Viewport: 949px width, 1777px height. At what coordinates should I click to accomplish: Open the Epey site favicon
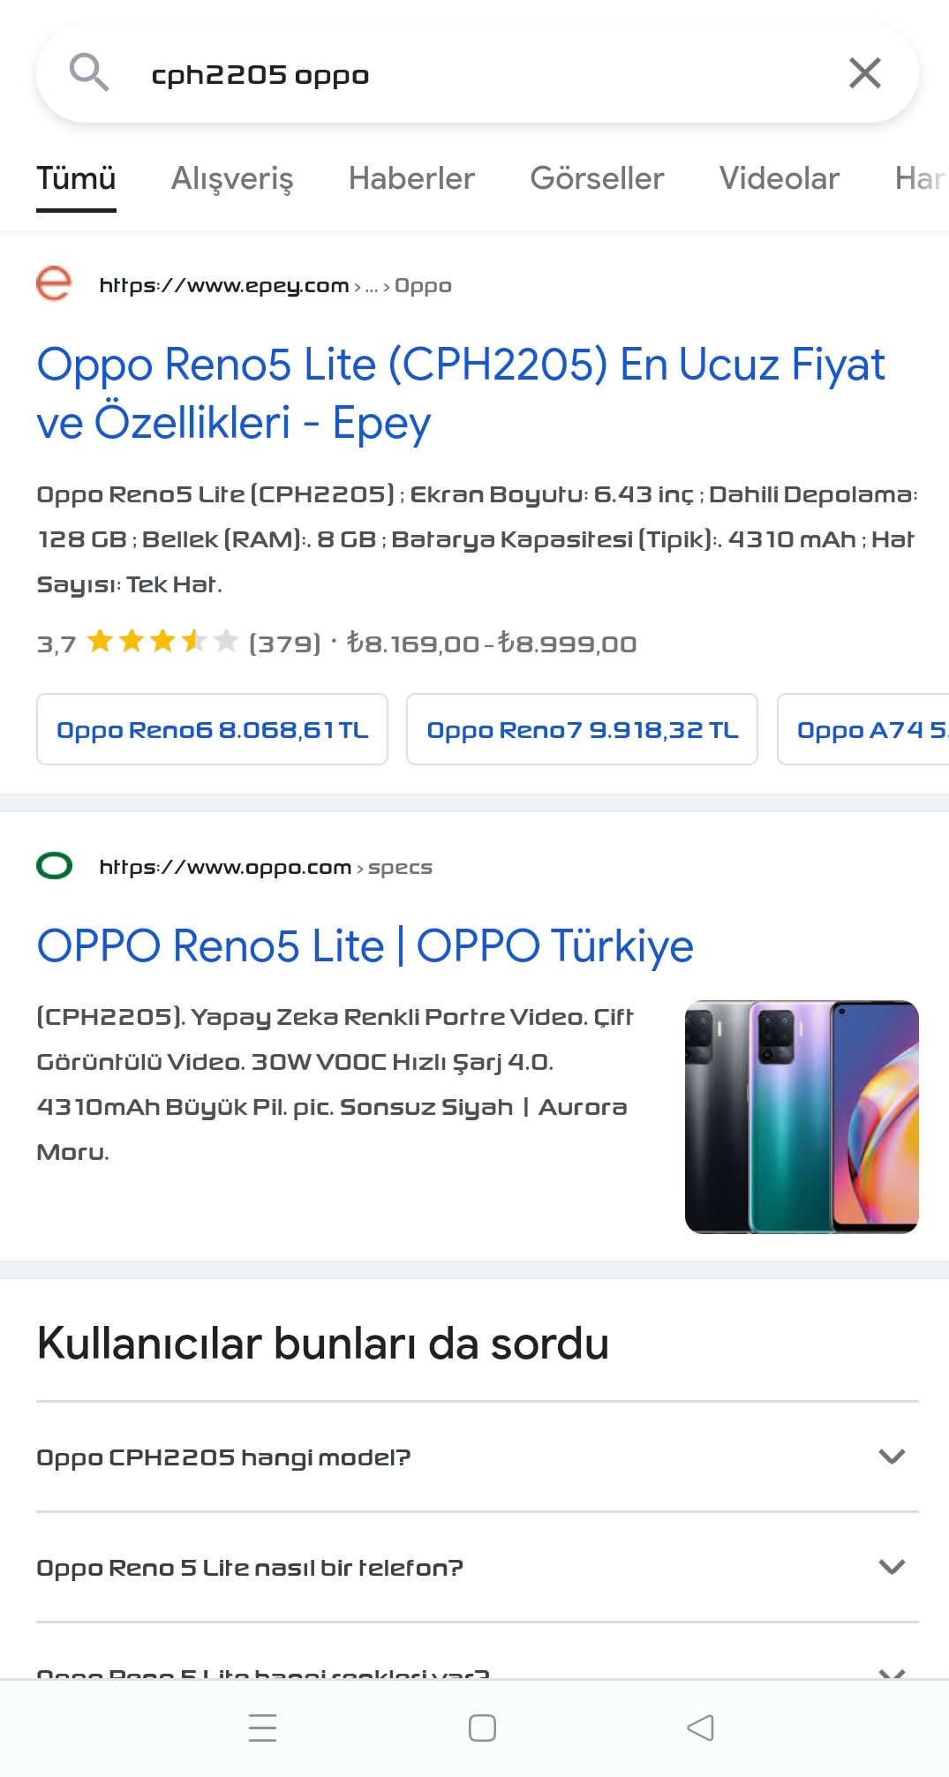[54, 283]
